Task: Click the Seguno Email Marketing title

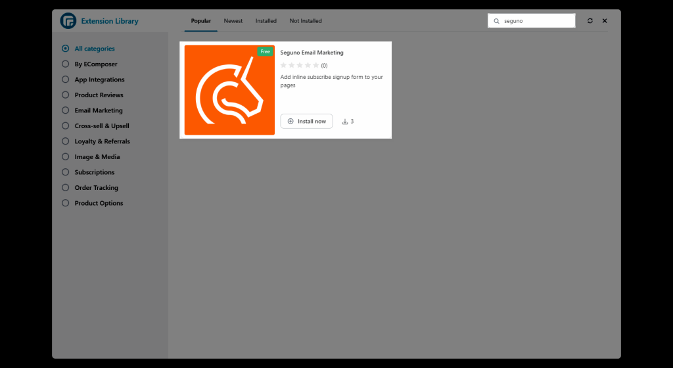Action: click(312, 53)
